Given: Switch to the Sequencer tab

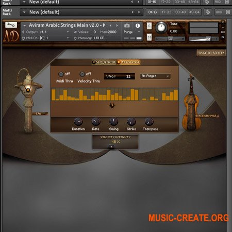Looking at the screenshot, I should [104, 62].
